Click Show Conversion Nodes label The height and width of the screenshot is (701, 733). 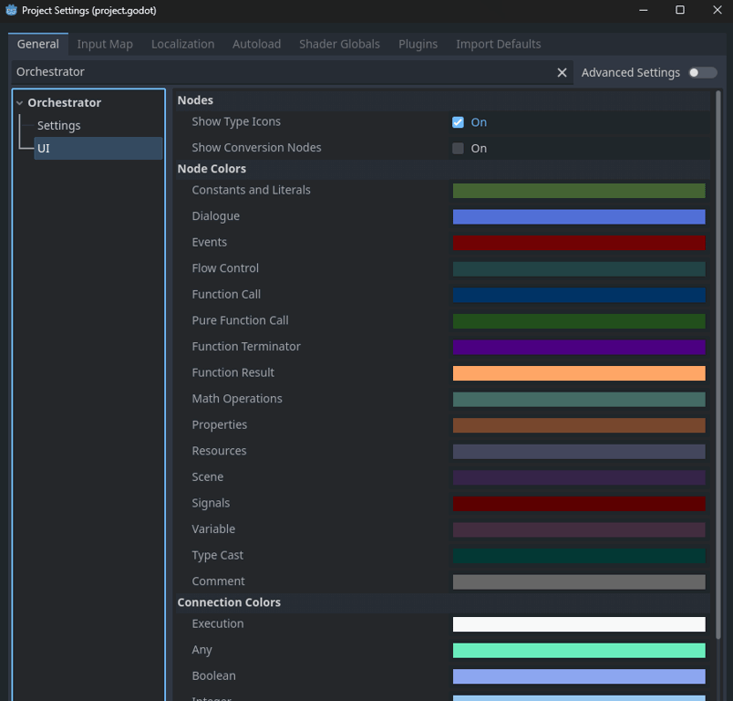tap(257, 148)
